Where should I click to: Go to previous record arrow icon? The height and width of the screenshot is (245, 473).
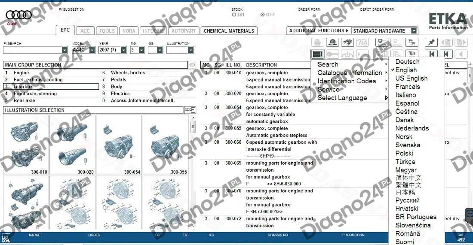[x=446, y=54]
